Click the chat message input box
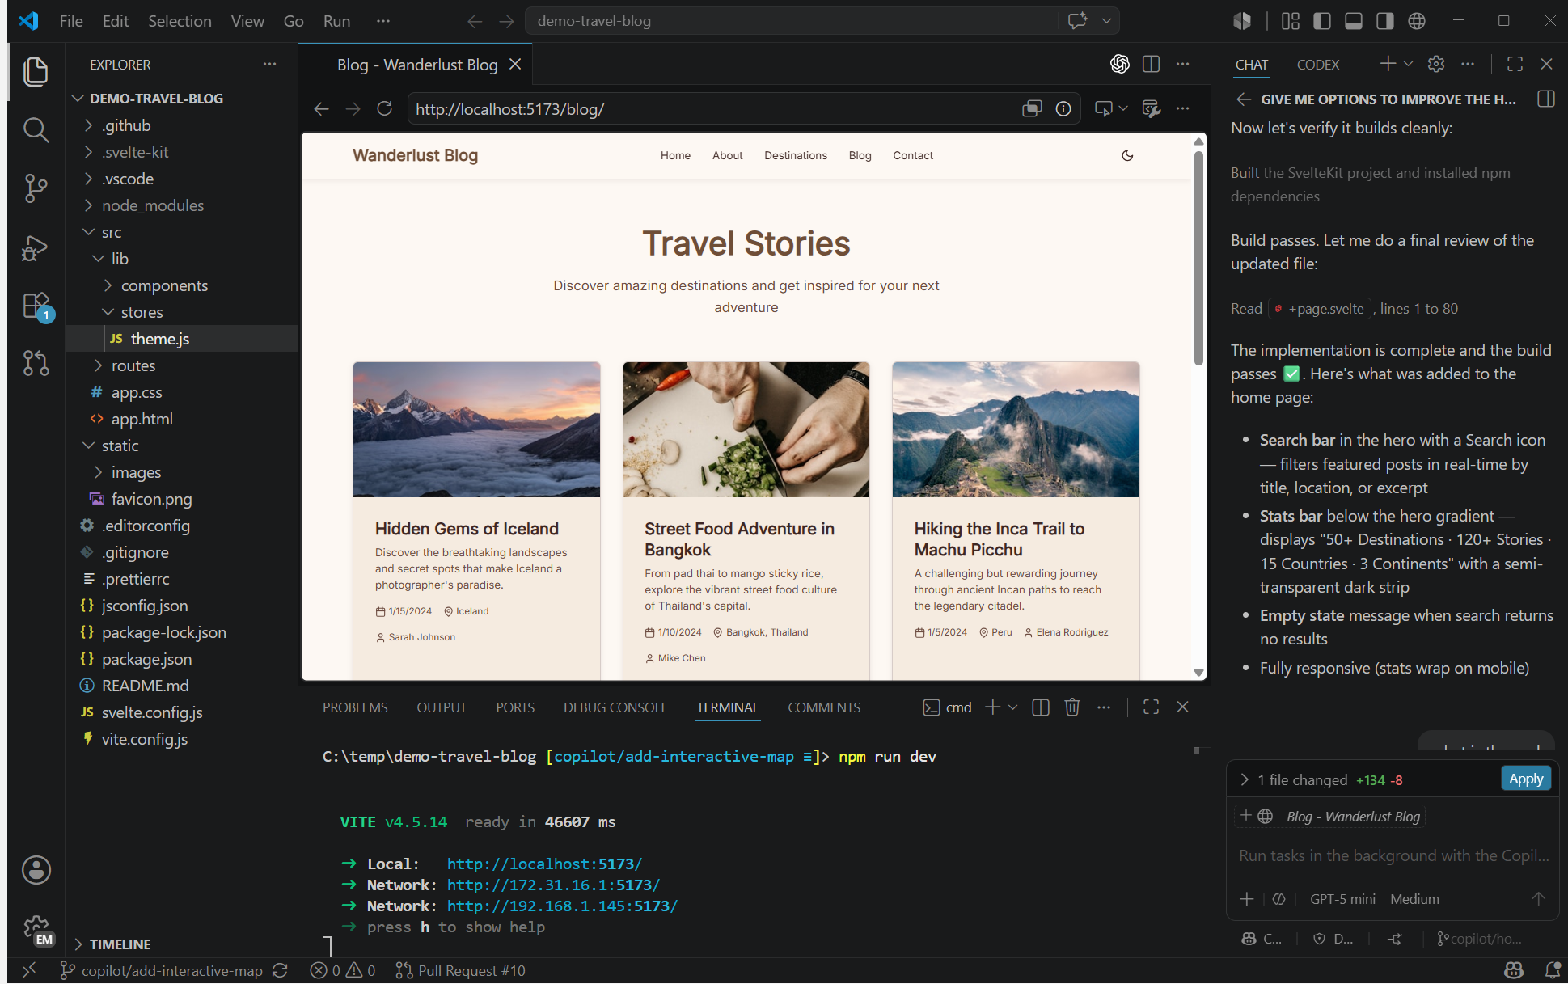Image resolution: width=1568 pixels, height=984 pixels. (1393, 855)
